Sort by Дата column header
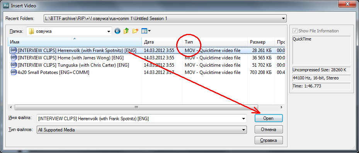Image resolution: width=359 pixels, height=153 pixels. click(162, 42)
